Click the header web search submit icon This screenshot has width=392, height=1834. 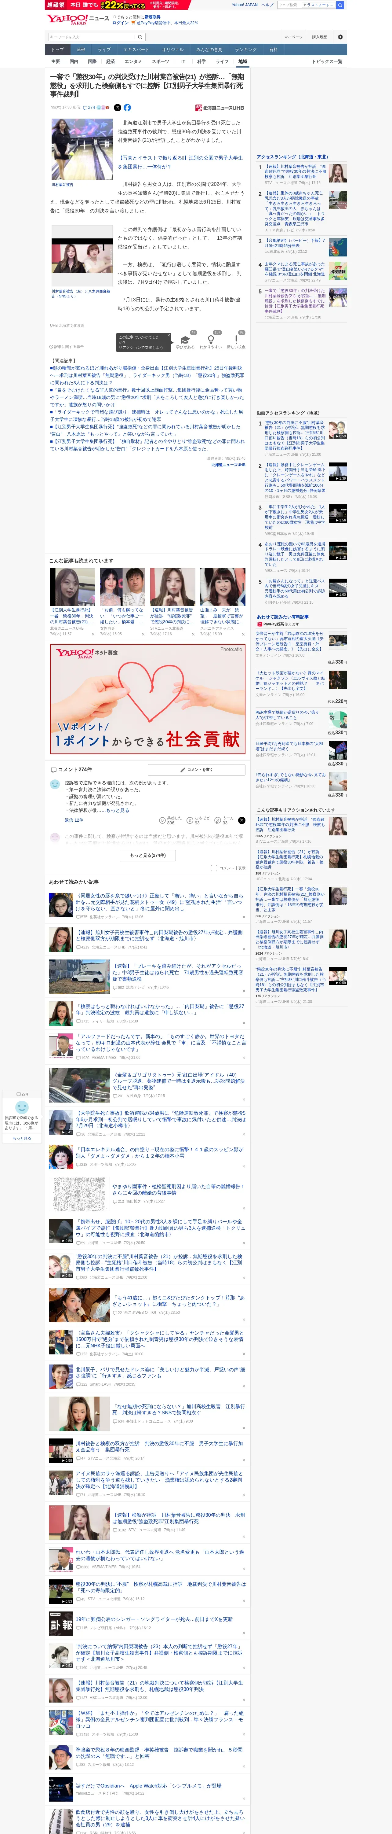pyautogui.click(x=340, y=5)
